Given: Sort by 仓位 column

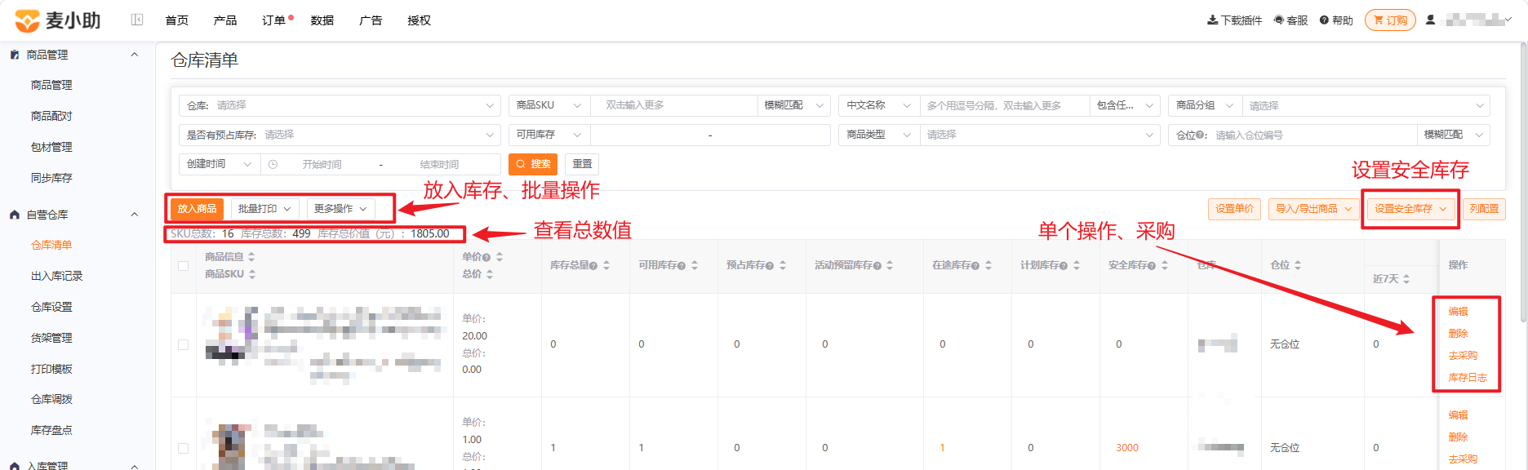Looking at the screenshot, I should 1298,265.
